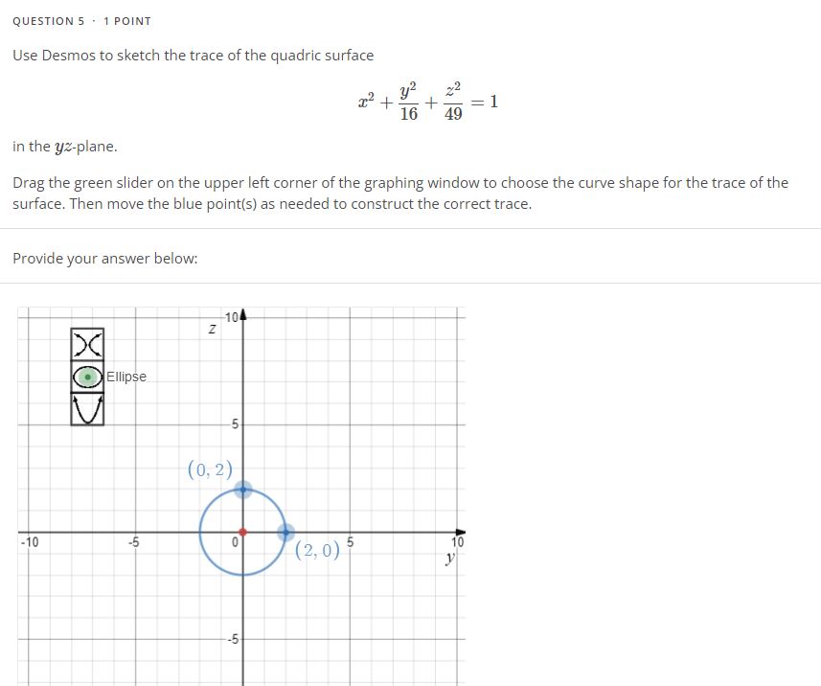Toggle the Ellipse option on the shape selector

coord(87,377)
